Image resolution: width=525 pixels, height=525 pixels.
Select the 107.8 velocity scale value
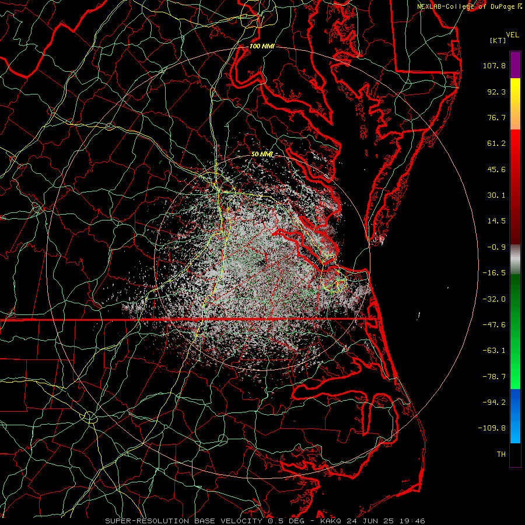[494, 65]
